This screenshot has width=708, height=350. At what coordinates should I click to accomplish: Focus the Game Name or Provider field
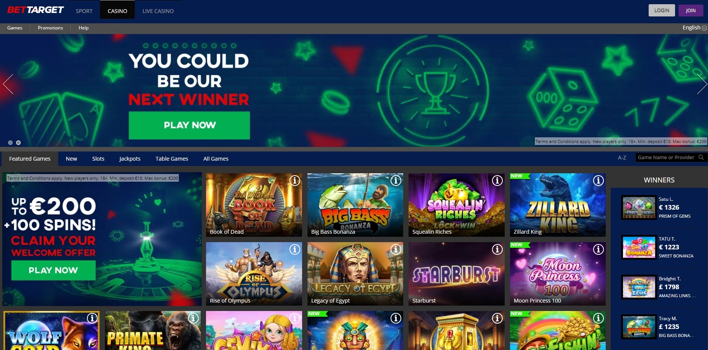coord(667,157)
